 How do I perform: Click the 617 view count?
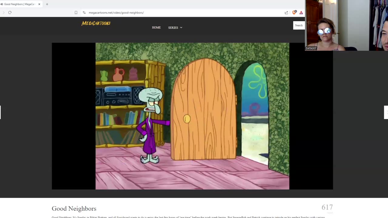[327, 207]
